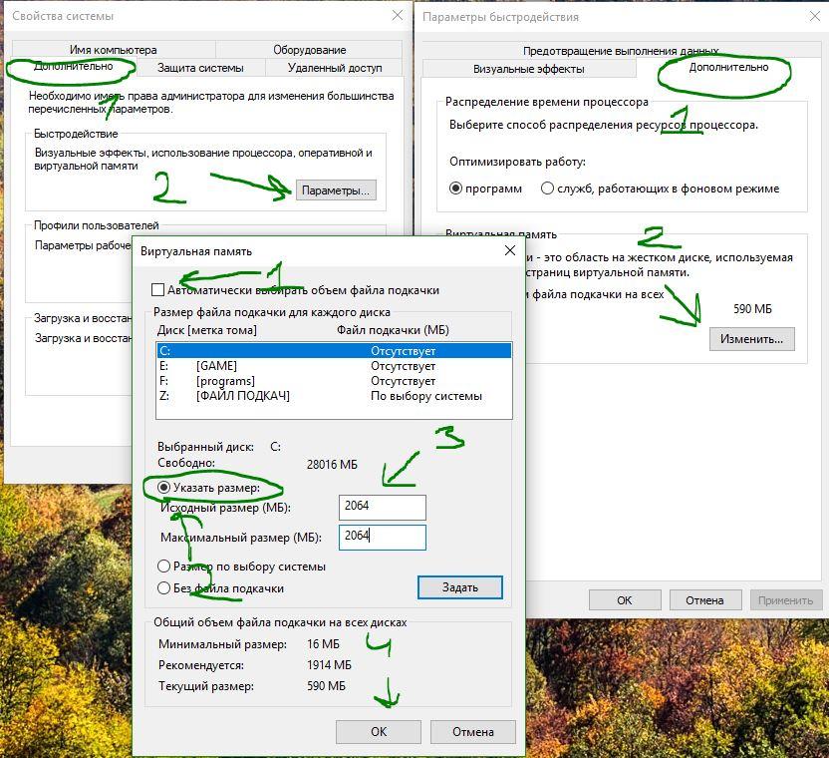Click Отмена in Параметры быстродействия window
Viewport: 829px width, 758px height.
704,600
